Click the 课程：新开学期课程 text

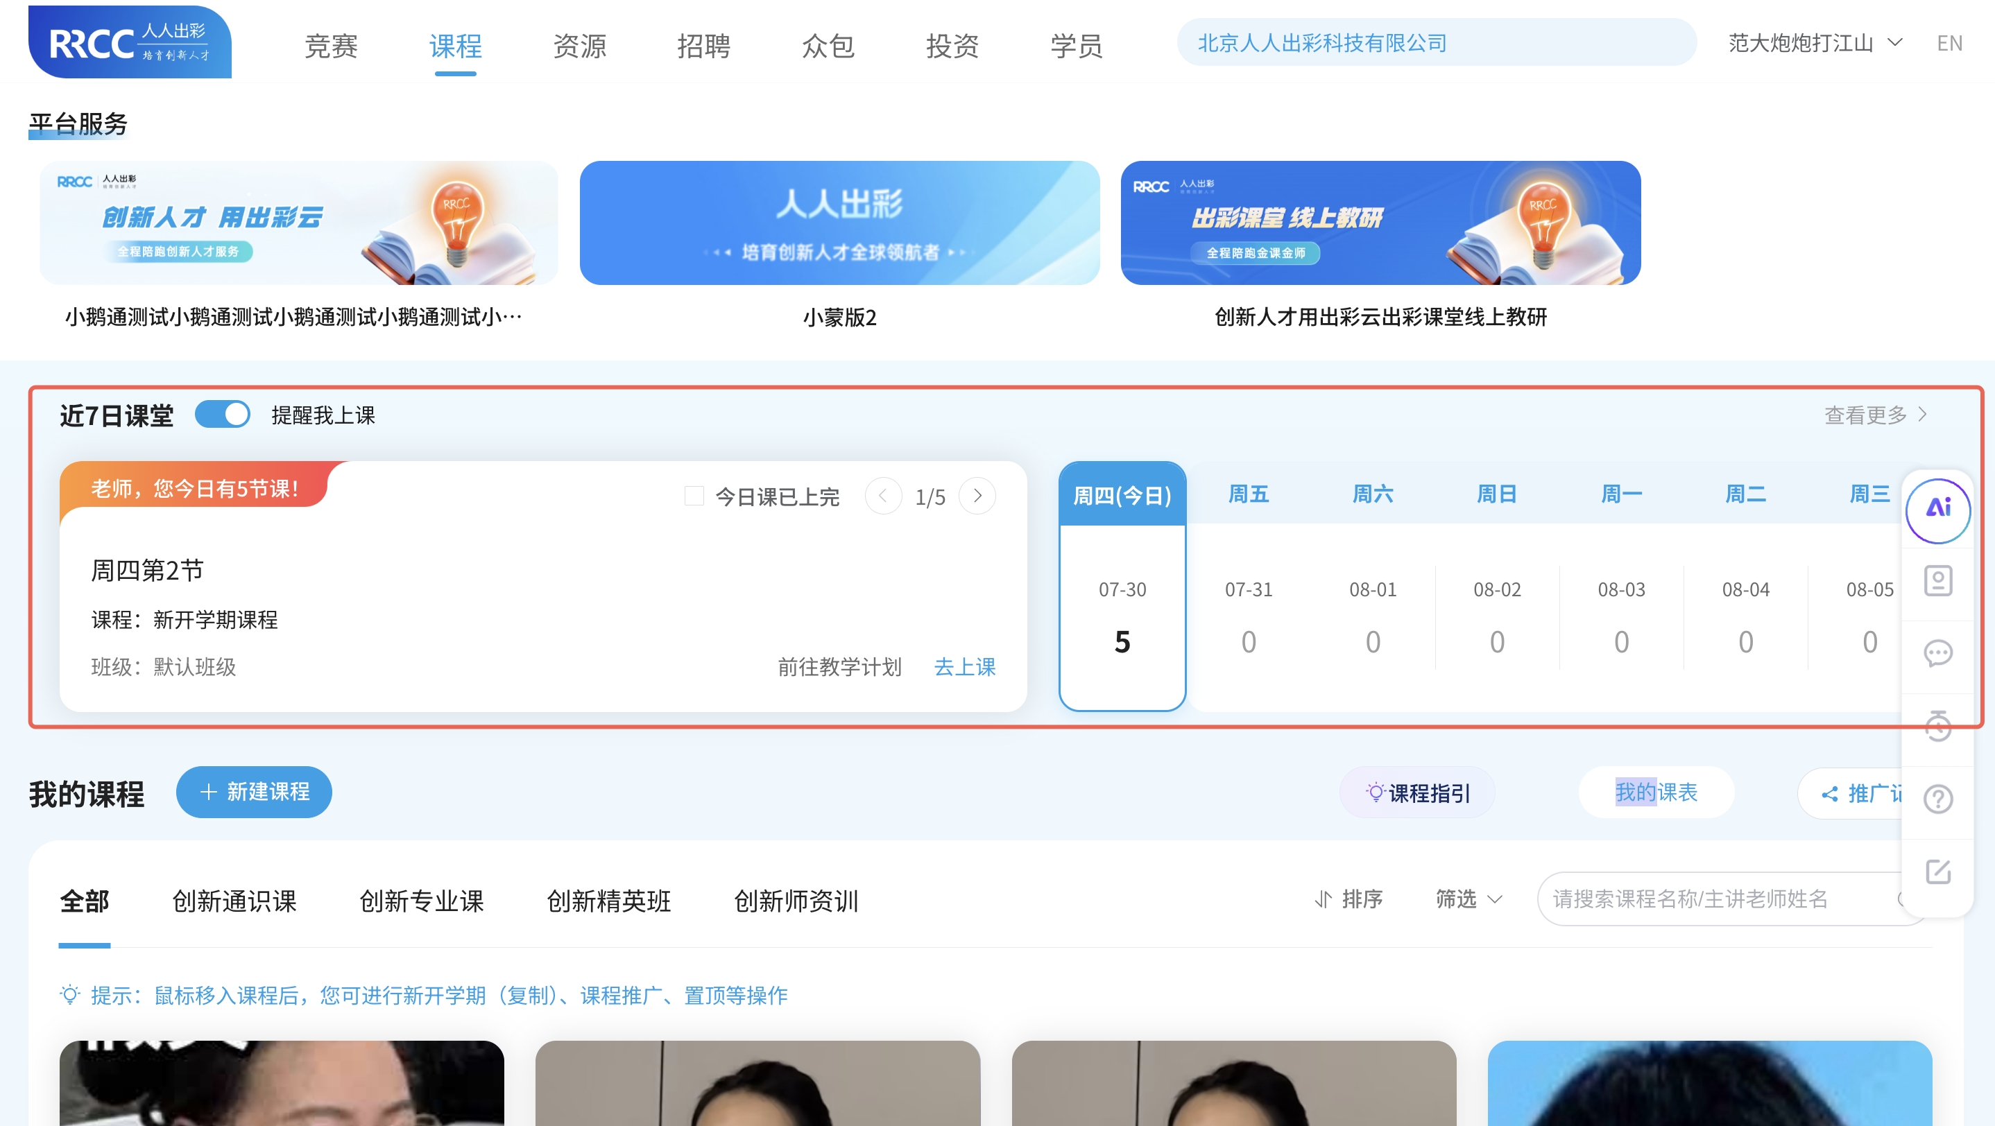coord(185,620)
